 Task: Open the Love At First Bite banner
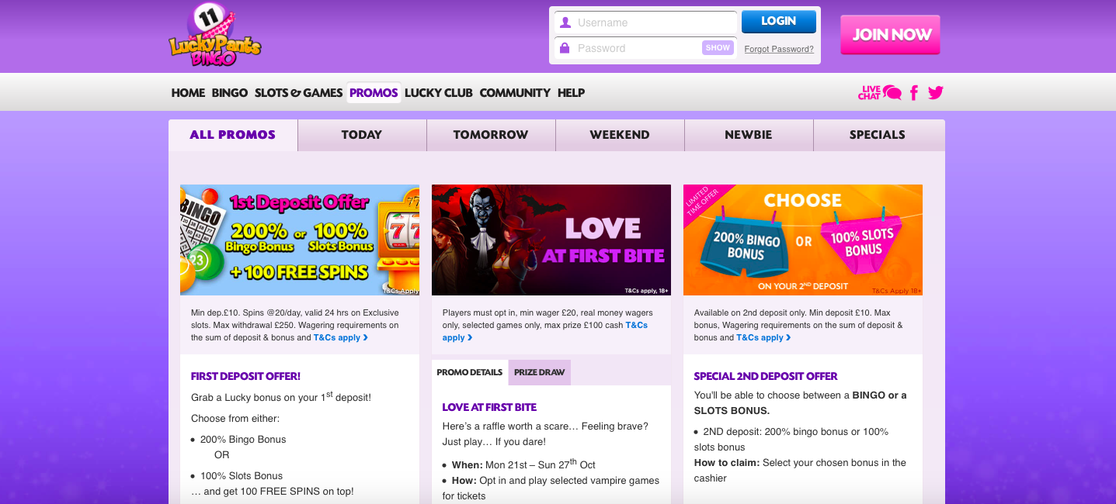click(x=551, y=240)
